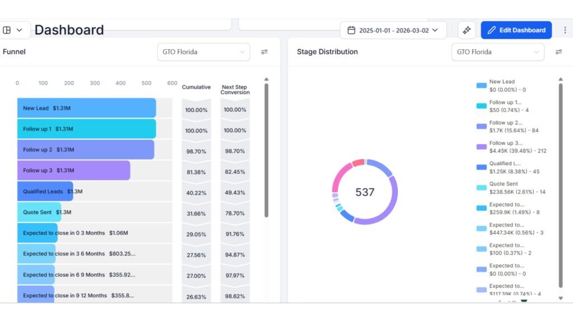Click the filter sliders icon beside Funnel's selector

coord(264,51)
